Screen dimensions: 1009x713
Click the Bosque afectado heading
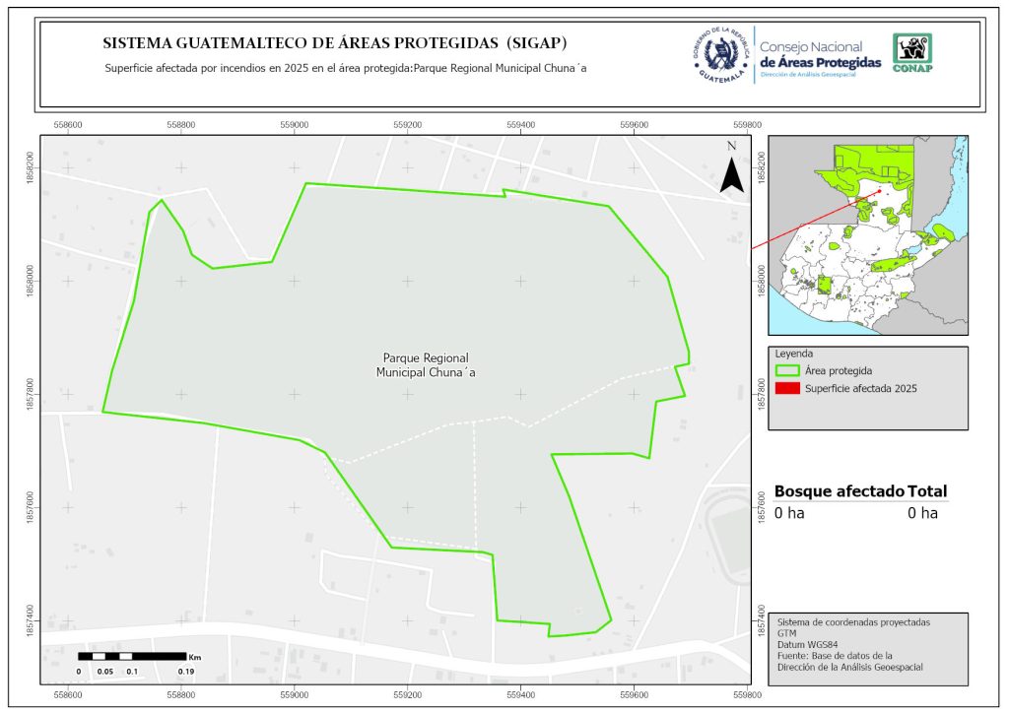(839, 491)
